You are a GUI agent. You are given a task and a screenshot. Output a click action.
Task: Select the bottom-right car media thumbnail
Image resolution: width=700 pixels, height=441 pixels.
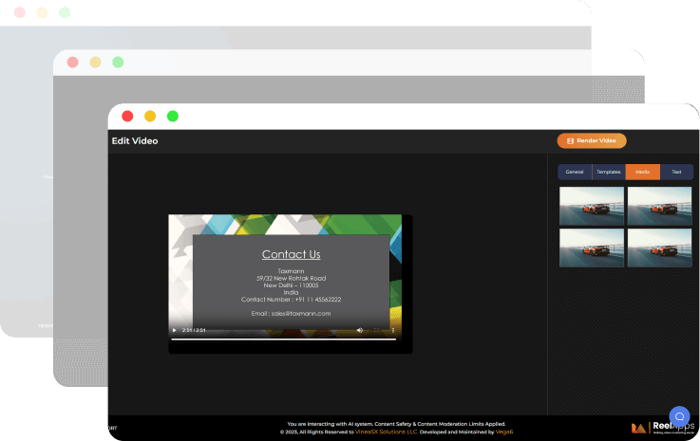tap(659, 248)
